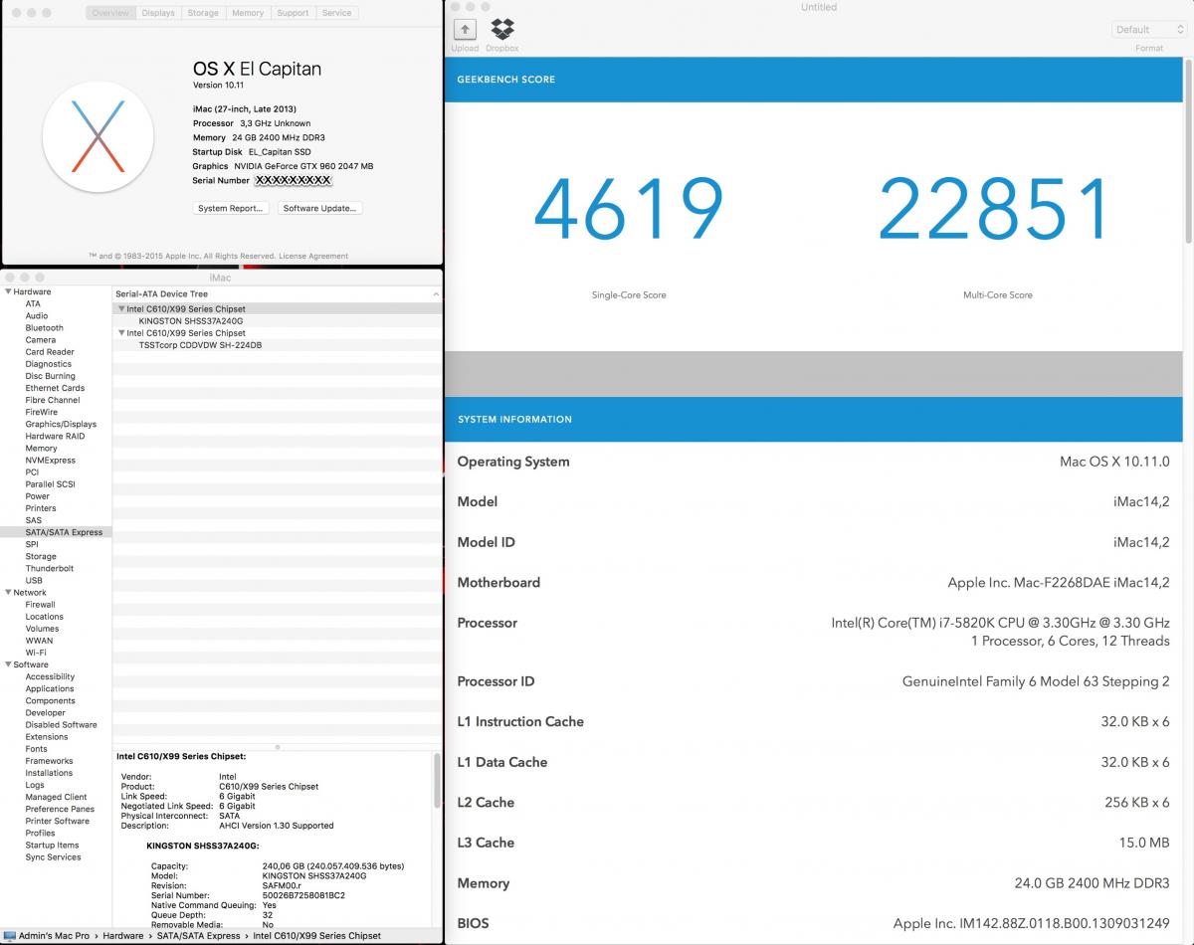Select Ethernet Cards in the sidebar
This screenshot has height=945, width=1194.
tap(56, 388)
